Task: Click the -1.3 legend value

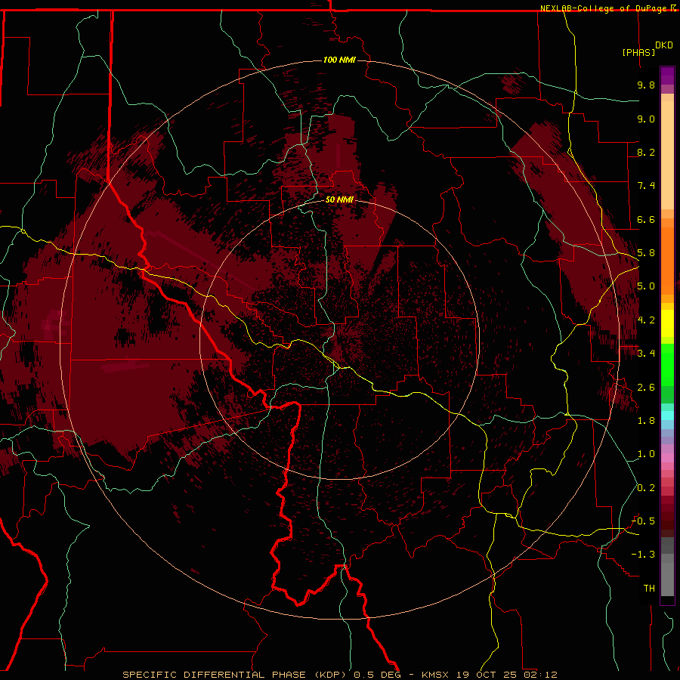Action: [644, 555]
